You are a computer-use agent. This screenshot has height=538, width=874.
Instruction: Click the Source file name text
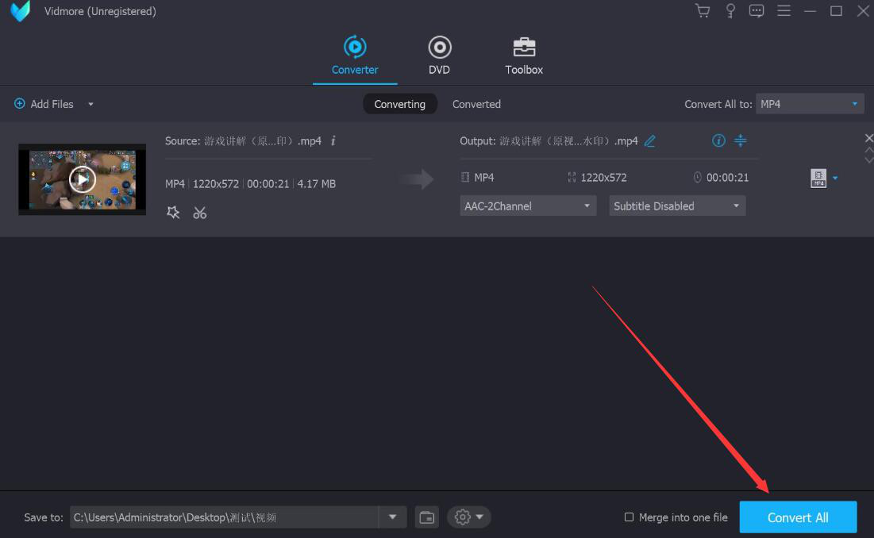point(263,141)
